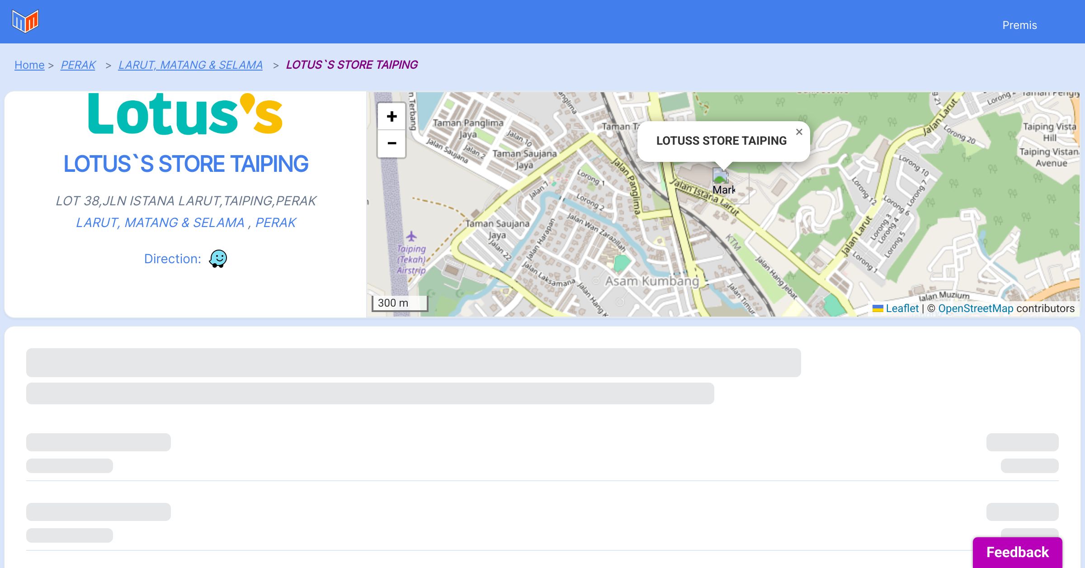Click the site logo icon in header
This screenshot has height=568, width=1085.
coord(25,21)
